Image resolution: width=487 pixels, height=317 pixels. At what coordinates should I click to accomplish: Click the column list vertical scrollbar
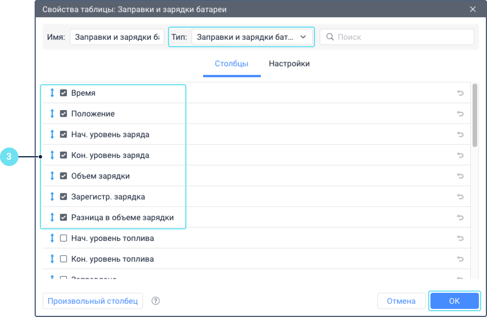[x=475, y=115]
